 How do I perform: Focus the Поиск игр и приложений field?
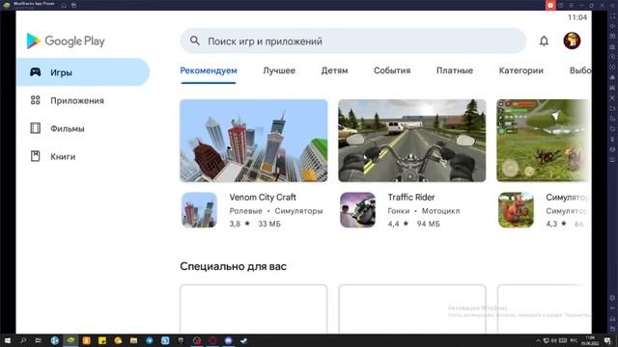pyautogui.click(x=353, y=40)
